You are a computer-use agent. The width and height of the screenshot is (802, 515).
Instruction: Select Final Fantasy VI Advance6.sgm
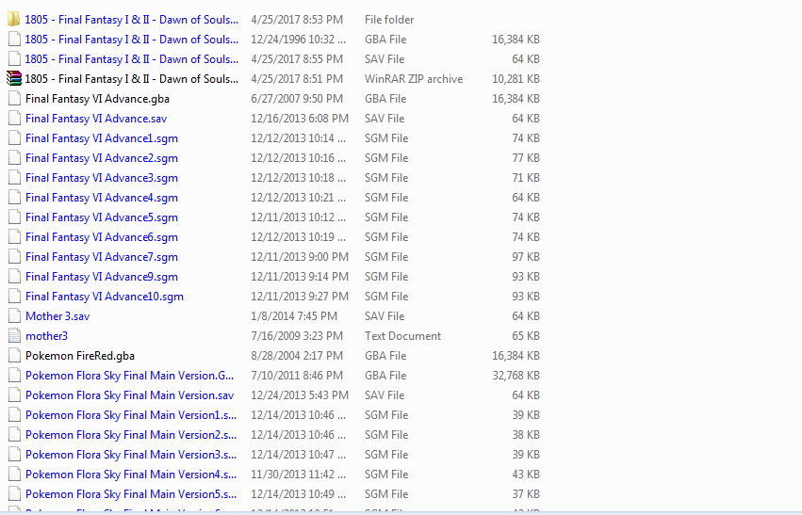(102, 237)
